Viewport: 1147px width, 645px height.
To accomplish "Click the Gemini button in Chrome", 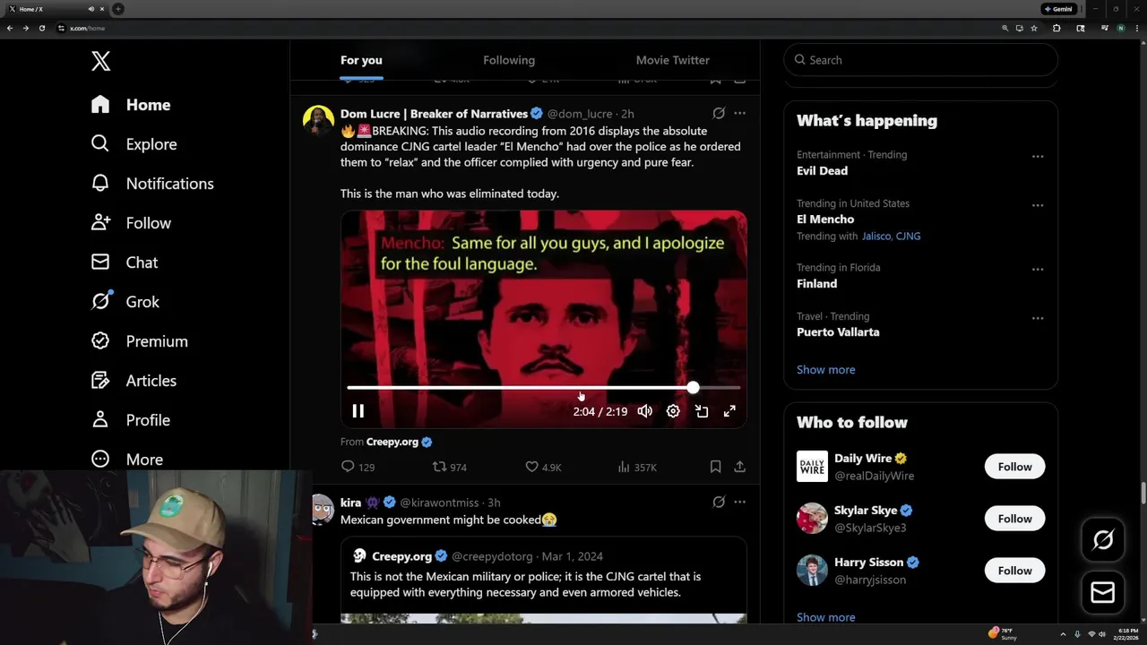I will point(1058,9).
